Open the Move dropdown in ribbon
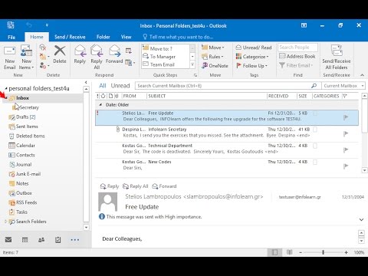 click(213, 48)
